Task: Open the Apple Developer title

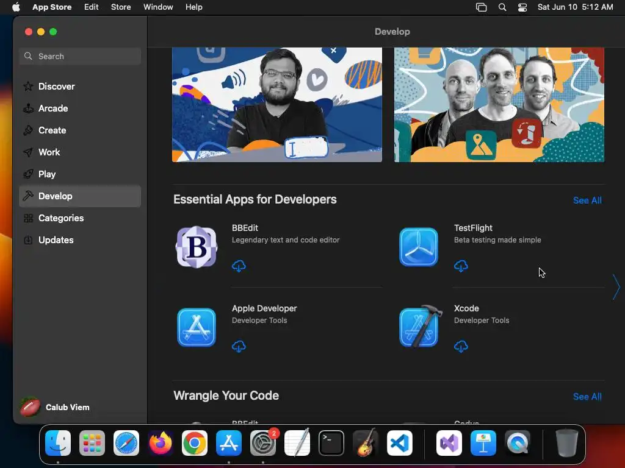Action: pyautogui.click(x=264, y=308)
